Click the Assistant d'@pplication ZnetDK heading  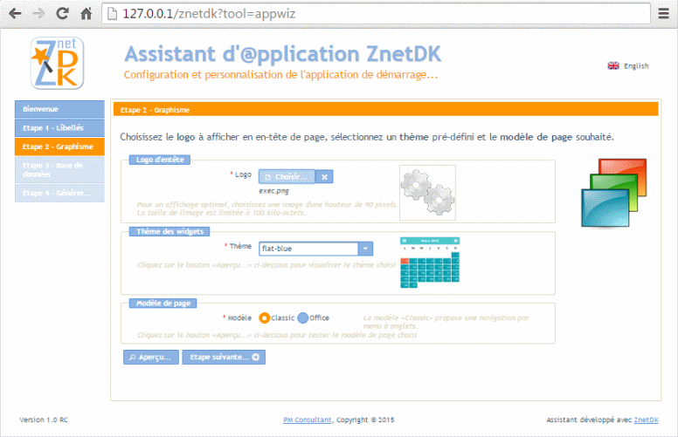(283, 54)
